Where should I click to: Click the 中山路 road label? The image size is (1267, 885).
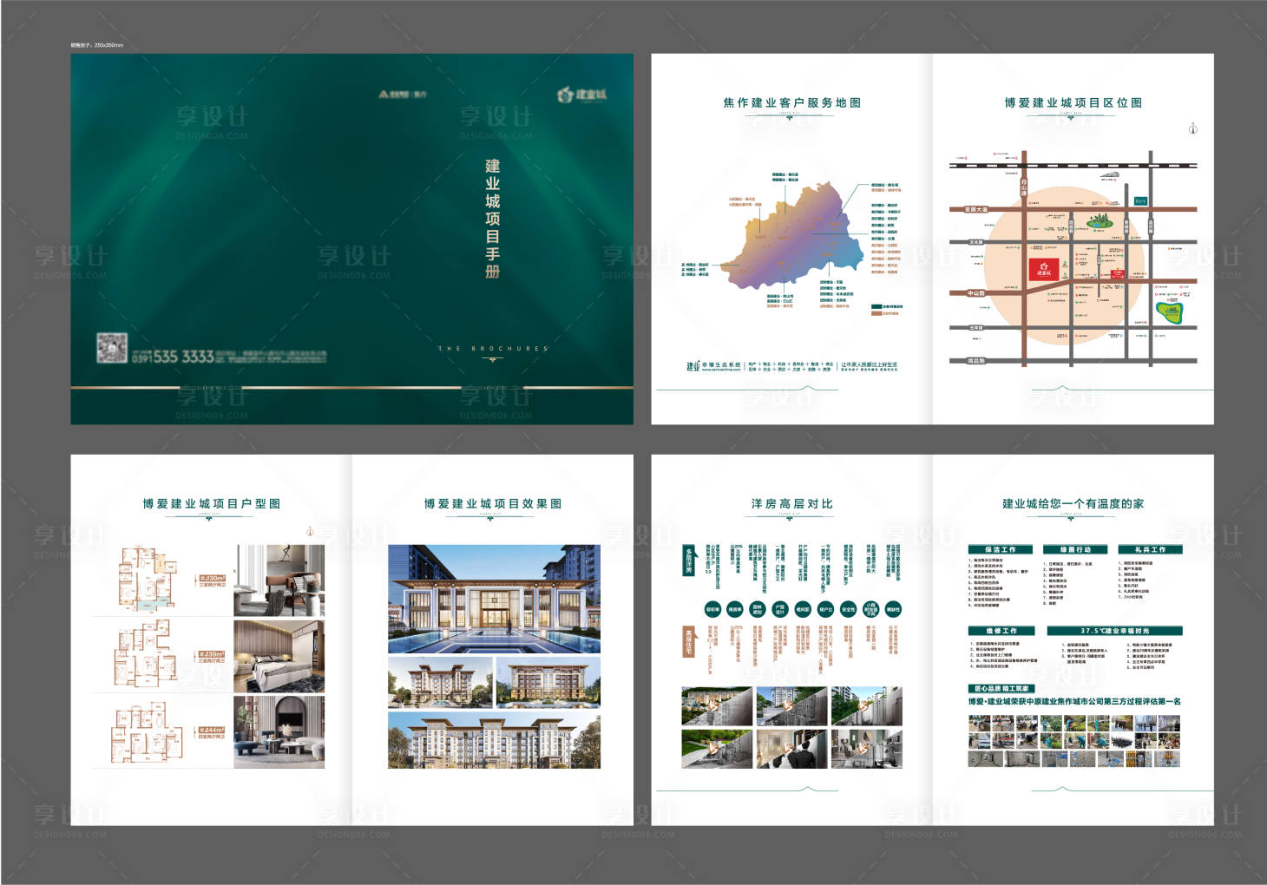pyautogui.click(x=976, y=293)
